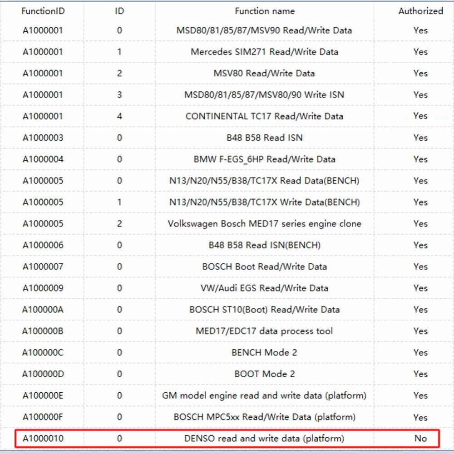This screenshot has height=454, width=454.
Task: Click ID 1 in TC17X Write Data row
Action: (x=119, y=202)
